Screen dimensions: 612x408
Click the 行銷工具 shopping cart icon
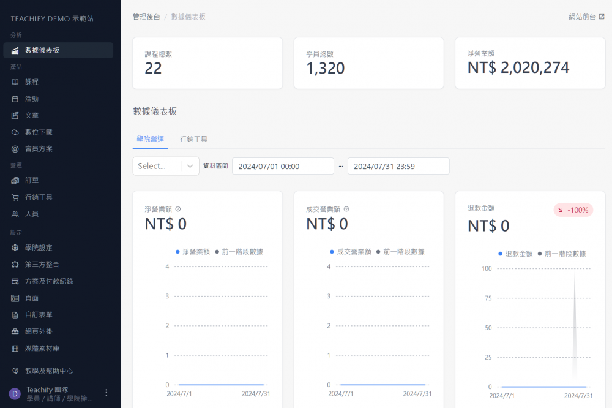pos(15,197)
